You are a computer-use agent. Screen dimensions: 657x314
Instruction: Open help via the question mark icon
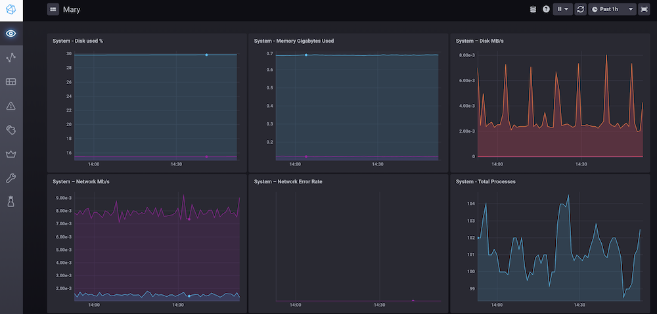click(546, 9)
